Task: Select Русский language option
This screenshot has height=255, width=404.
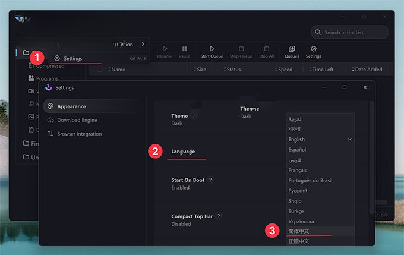Action: [x=320, y=191]
